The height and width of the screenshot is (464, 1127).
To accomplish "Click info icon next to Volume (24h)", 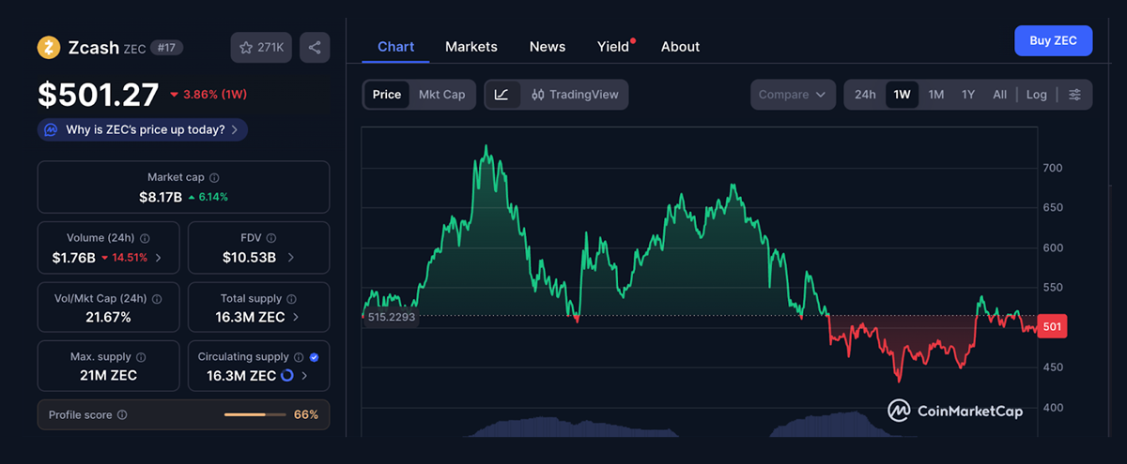I will [145, 238].
